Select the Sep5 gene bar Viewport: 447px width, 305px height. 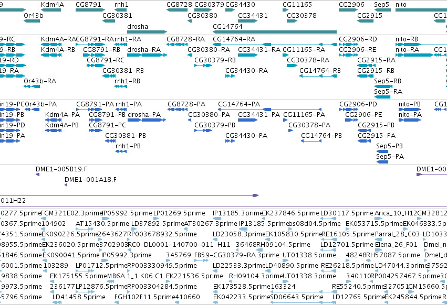382,10
